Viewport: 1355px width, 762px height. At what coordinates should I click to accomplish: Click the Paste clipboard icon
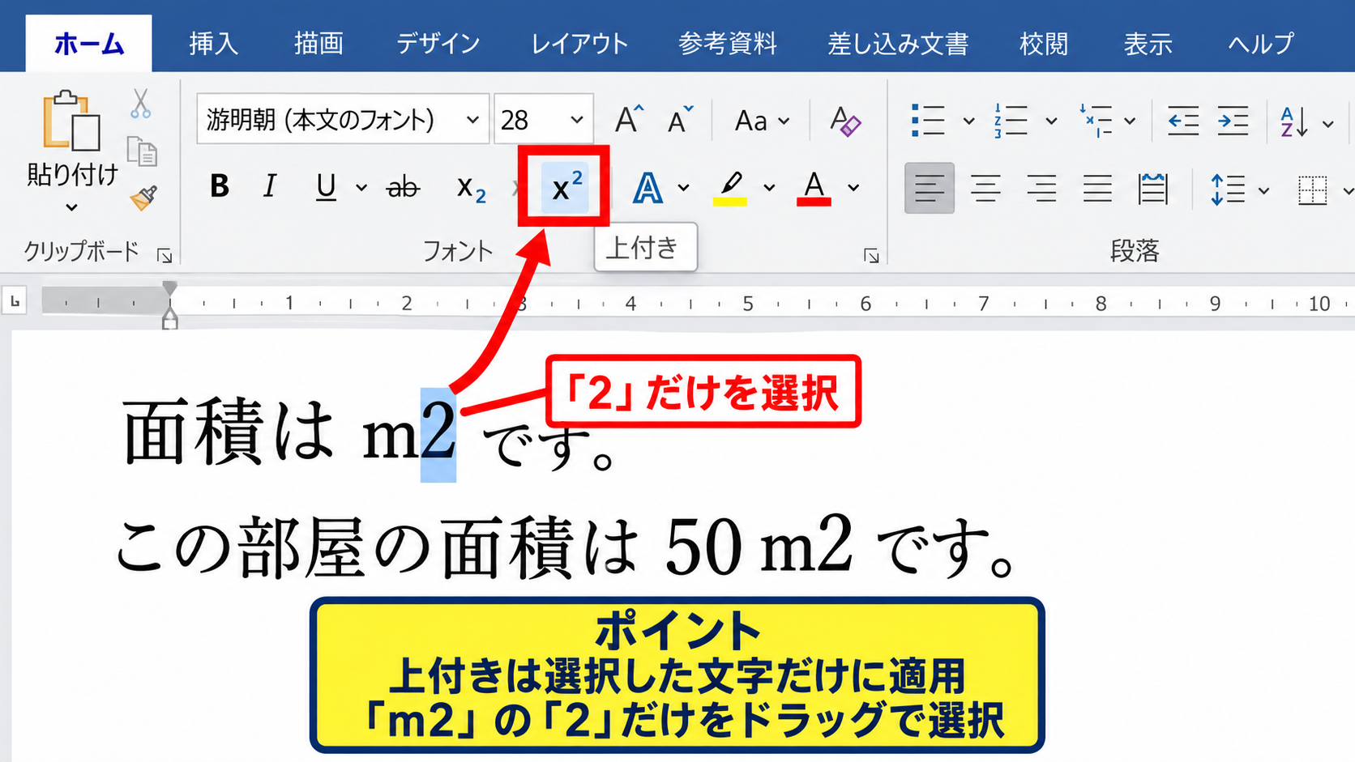coord(71,121)
